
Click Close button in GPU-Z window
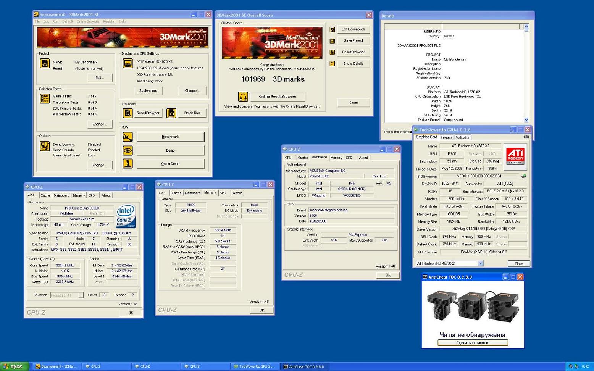519,264
